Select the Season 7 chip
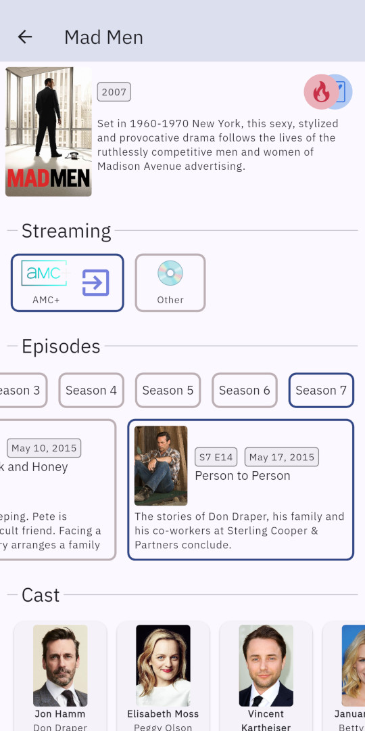 point(321,391)
